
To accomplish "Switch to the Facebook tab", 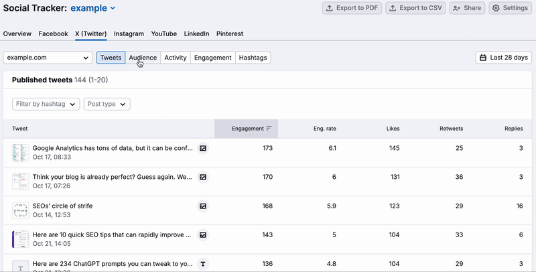I will [x=54, y=33].
